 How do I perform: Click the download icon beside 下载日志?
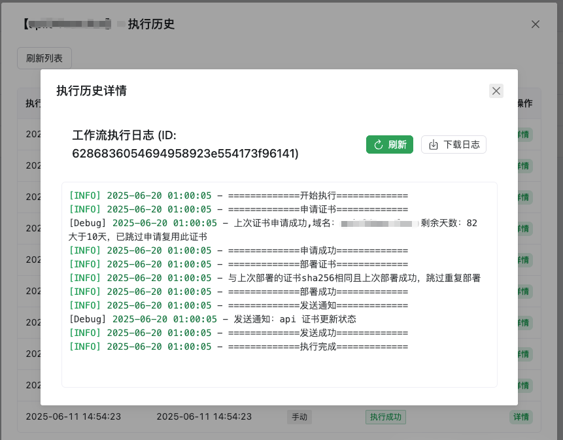tap(433, 144)
